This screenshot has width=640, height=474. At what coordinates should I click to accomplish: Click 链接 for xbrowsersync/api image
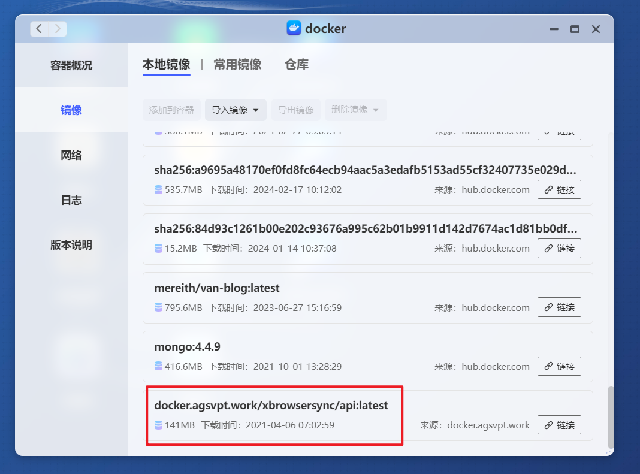[559, 425]
